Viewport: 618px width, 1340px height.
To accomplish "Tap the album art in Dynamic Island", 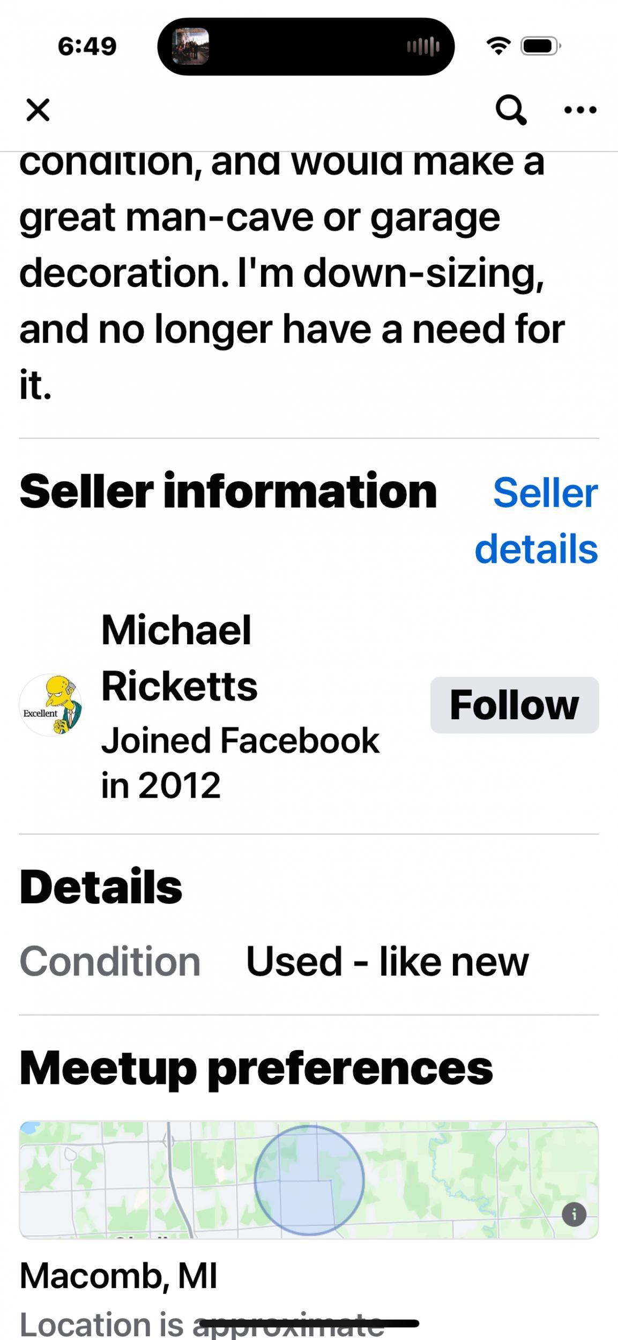I will click(x=190, y=47).
